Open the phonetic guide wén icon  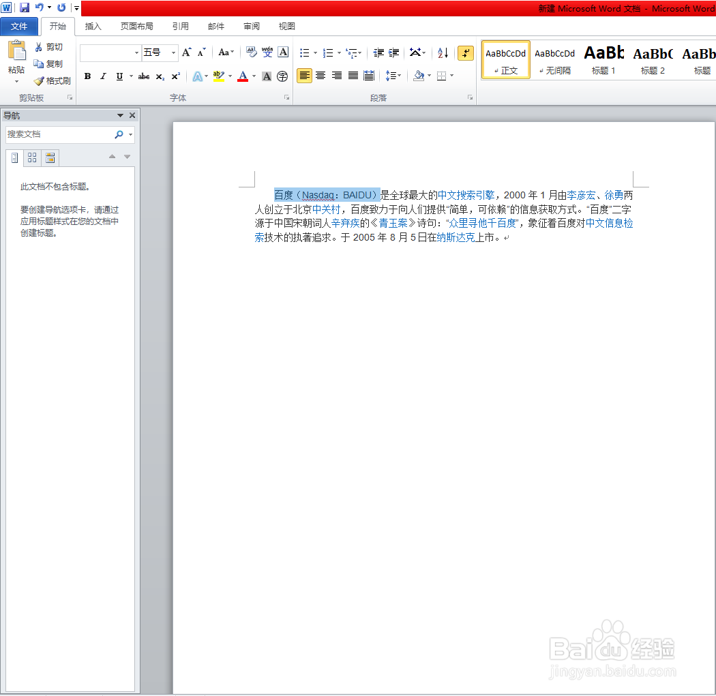267,52
